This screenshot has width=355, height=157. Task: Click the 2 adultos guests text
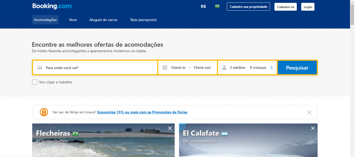237,67
